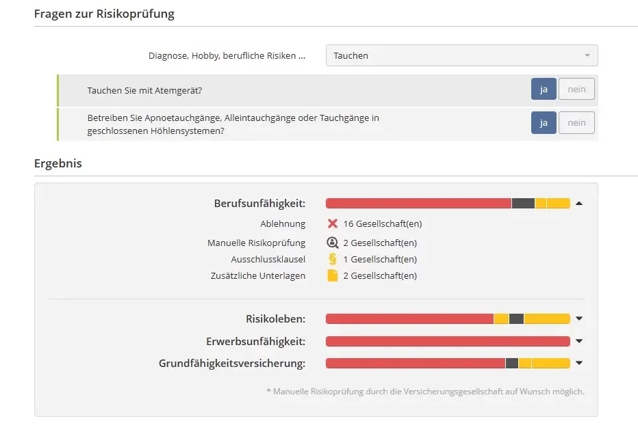Select "ja" for the Apnoetauchgänge question
This screenshot has height=436, width=638.
coord(544,122)
